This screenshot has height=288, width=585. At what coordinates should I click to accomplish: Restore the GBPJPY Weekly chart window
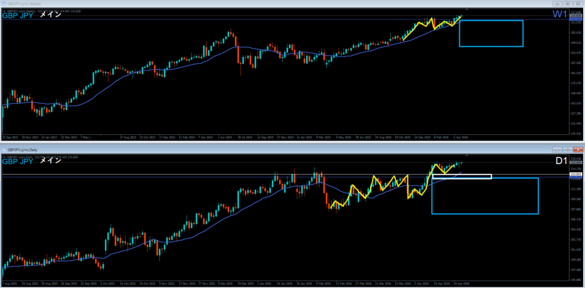pyautogui.click(x=567, y=3)
